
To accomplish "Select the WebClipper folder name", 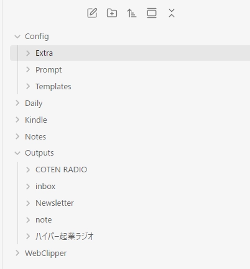I will coord(46,254).
